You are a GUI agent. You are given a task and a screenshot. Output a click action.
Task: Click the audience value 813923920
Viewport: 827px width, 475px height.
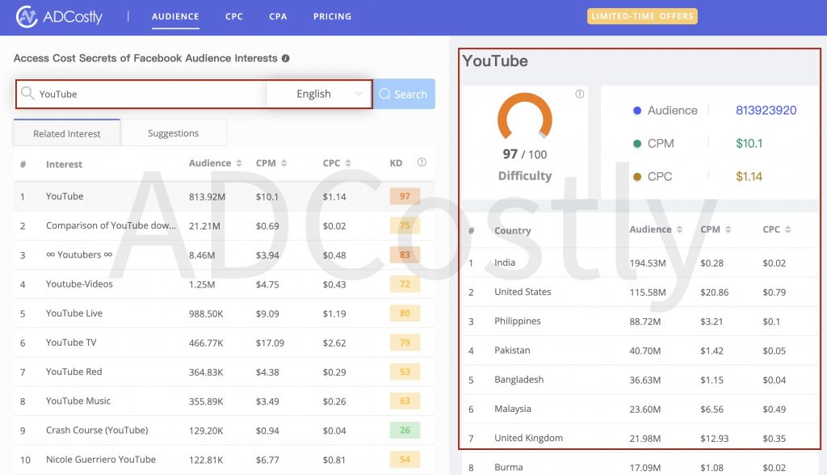click(x=766, y=111)
